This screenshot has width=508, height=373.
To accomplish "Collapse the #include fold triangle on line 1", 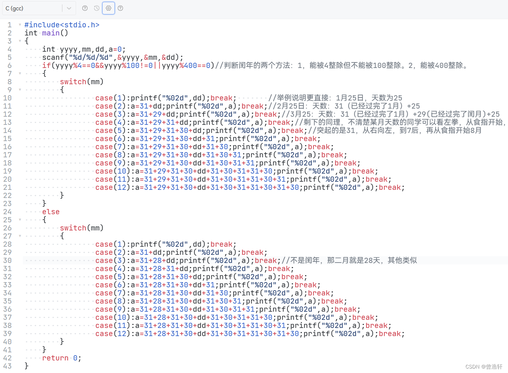I will click(x=20, y=25).
